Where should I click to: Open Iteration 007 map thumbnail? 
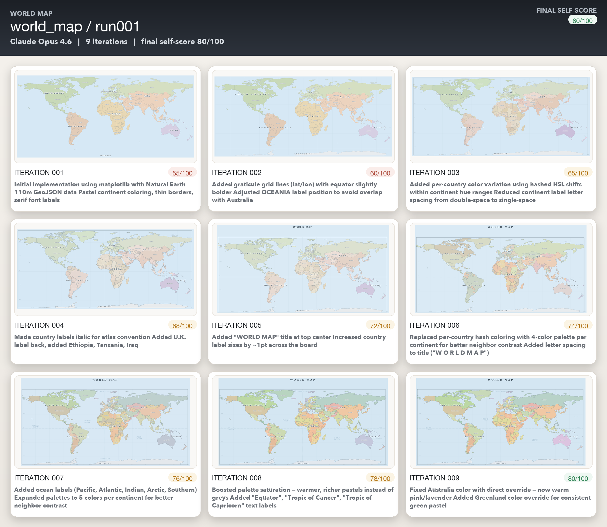coord(105,422)
